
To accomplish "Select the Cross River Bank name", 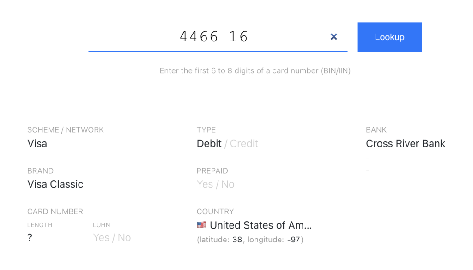I will 406,143.
